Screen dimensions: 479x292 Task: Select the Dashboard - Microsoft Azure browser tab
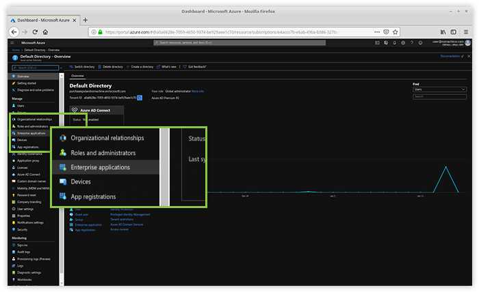tap(43, 20)
